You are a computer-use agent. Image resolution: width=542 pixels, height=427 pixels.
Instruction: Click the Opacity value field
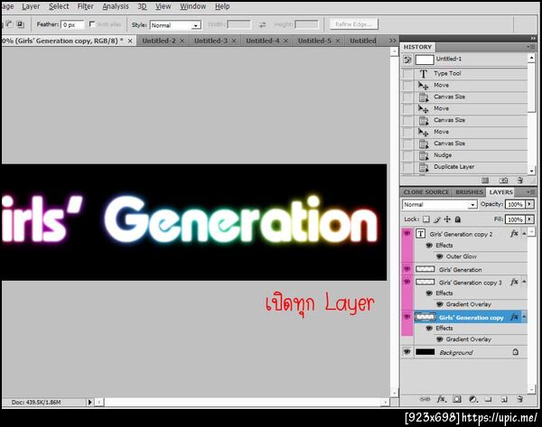515,205
